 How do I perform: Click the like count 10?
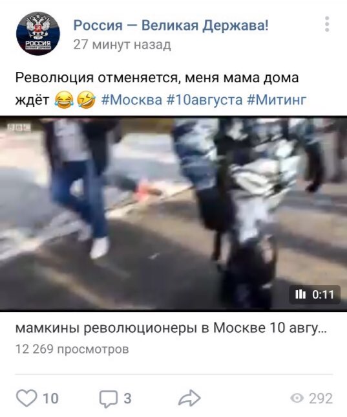pyautogui.click(x=50, y=399)
